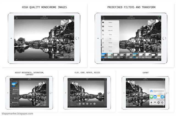Share to yellow Notes app icon
Viewport: 176px width, 116px height.
159,97
